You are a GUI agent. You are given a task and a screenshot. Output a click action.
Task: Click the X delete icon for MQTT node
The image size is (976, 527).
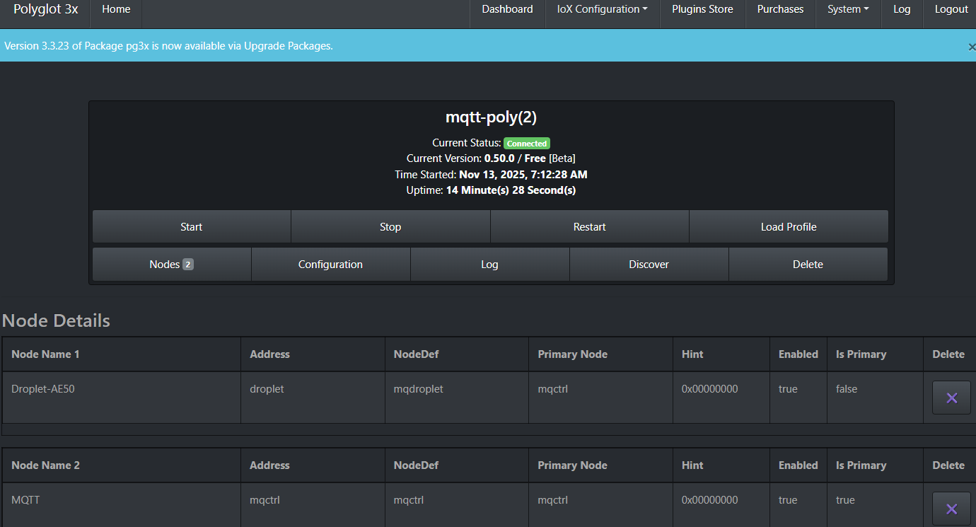[951, 509]
